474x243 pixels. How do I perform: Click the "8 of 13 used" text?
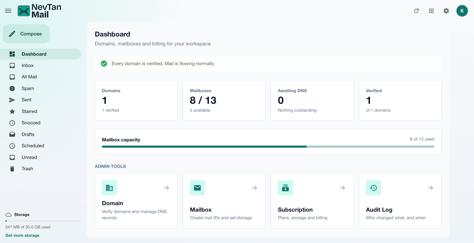pyautogui.click(x=422, y=139)
